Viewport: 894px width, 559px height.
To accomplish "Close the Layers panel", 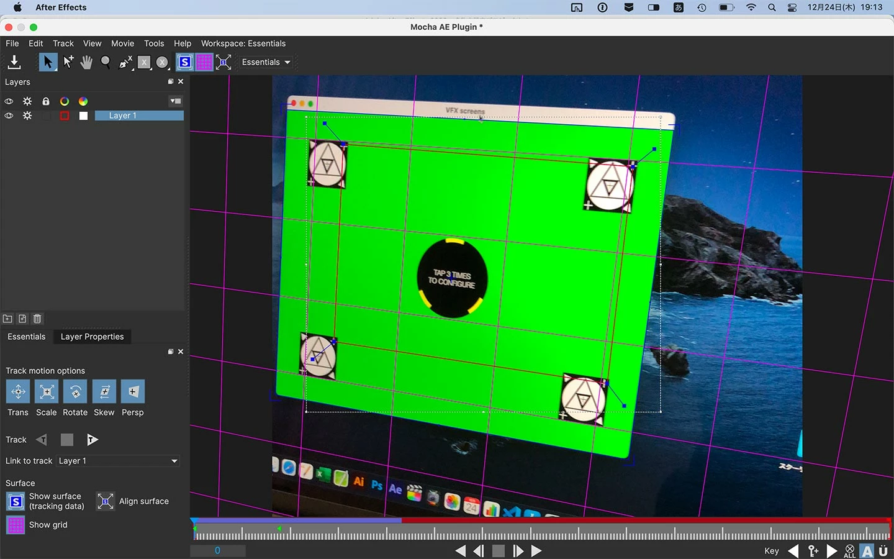I will (181, 81).
